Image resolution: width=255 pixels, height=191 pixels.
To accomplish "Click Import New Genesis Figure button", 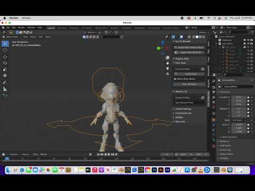I will click(x=189, y=47).
